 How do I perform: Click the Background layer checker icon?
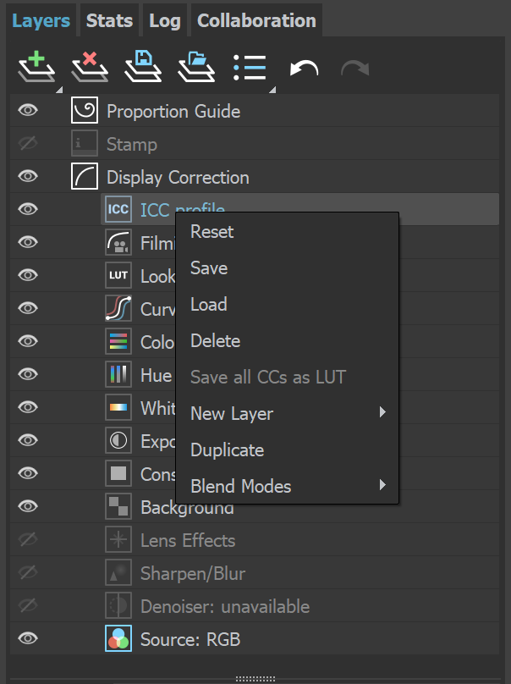point(118,506)
